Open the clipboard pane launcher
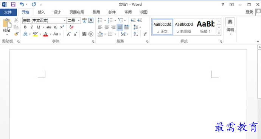Image resolution: width=261 pixels, height=139 pixels. pyautogui.click(x=18, y=42)
